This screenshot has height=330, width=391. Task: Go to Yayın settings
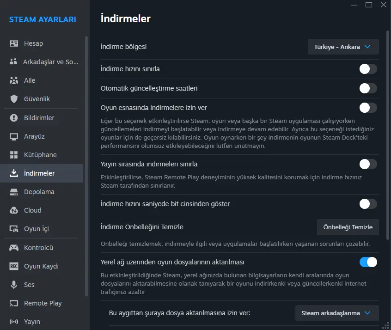(42, 322)
